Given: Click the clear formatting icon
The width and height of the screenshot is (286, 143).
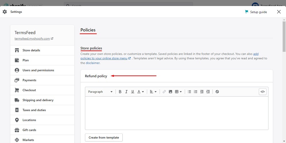Looking at the screenshot, I should click(x=217, y=92).
